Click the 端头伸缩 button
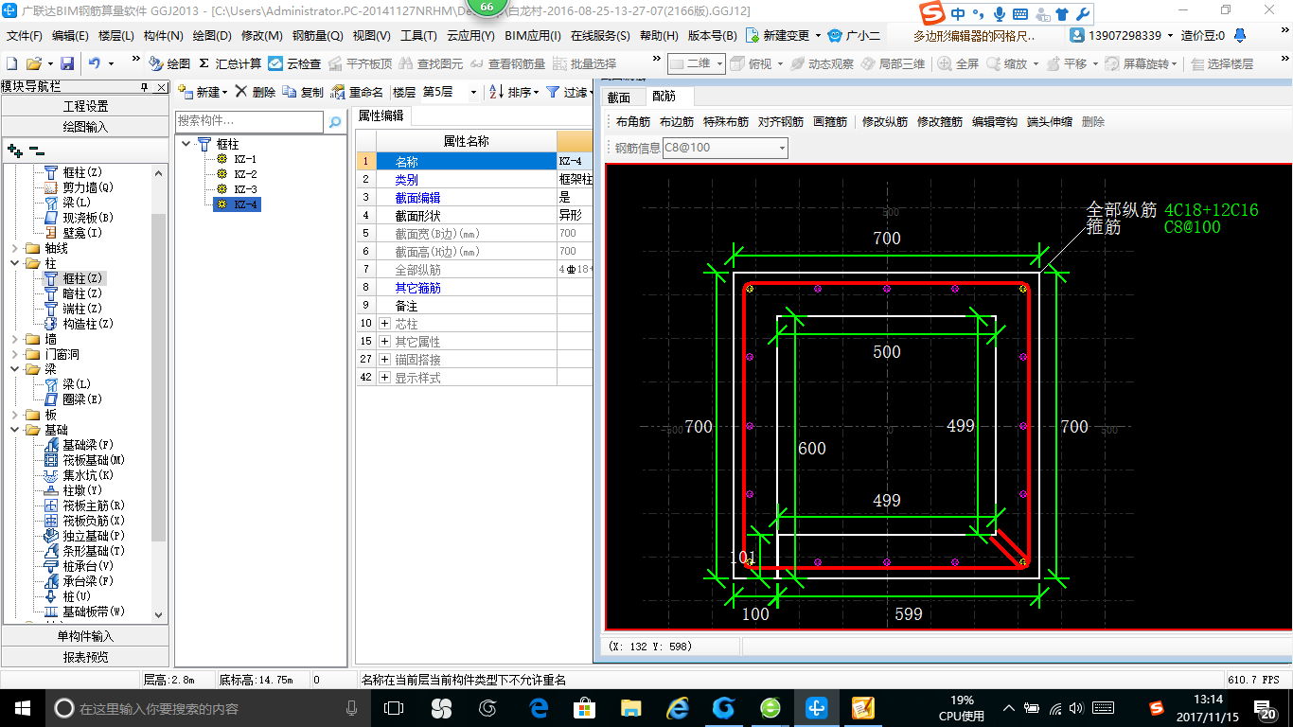This screenshot has height=727, width=1293. [1050, 122]
